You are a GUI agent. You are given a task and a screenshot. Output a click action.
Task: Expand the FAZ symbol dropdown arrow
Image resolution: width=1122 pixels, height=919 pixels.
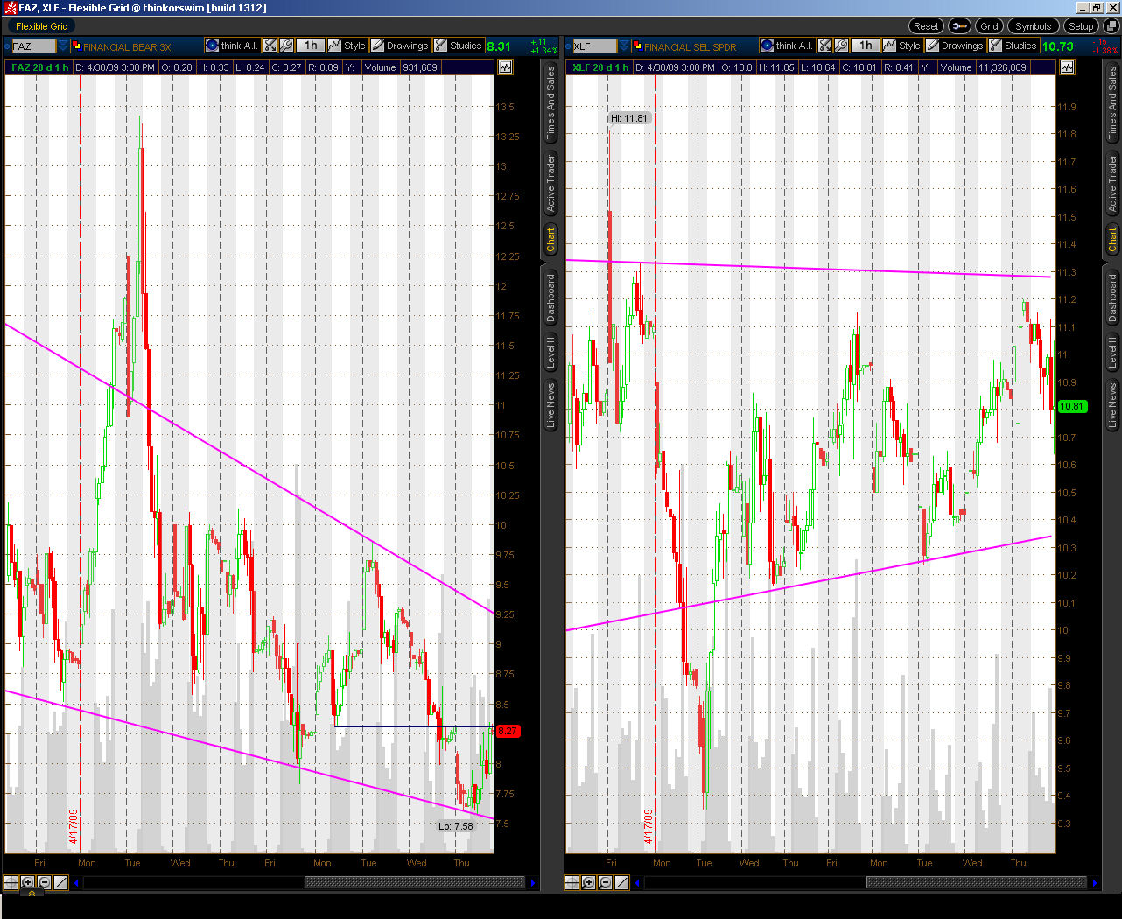(x=63, y=46)
